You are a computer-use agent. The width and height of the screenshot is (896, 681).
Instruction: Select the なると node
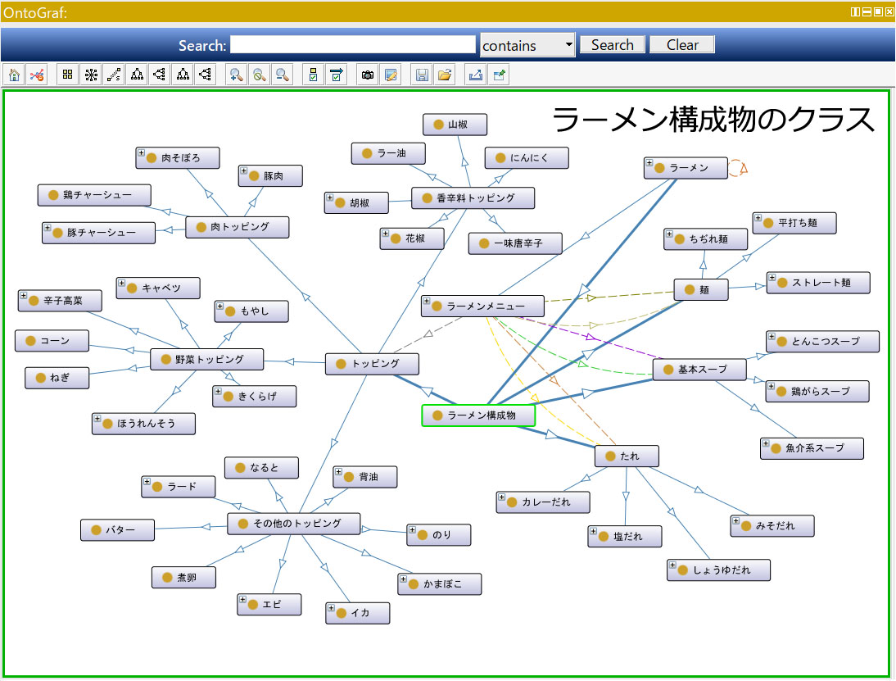tap(262, 468)
